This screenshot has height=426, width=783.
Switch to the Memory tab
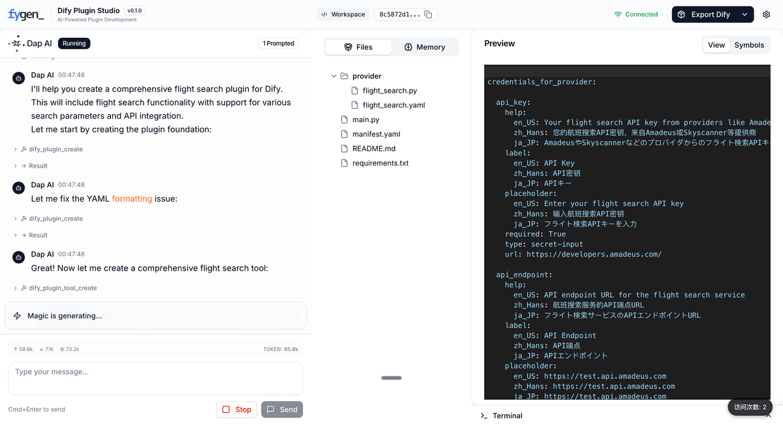[424, 47]
